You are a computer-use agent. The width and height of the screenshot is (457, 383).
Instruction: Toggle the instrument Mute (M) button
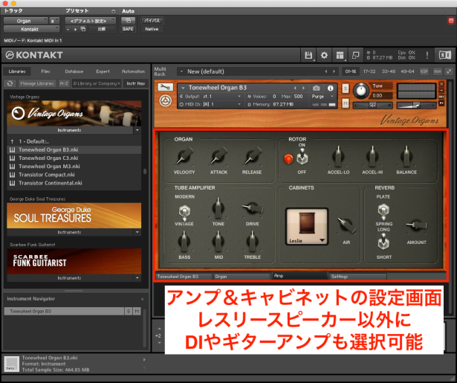[x=346, y=103]
